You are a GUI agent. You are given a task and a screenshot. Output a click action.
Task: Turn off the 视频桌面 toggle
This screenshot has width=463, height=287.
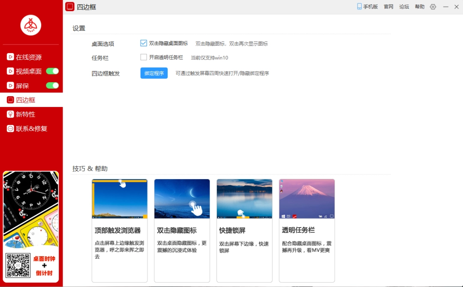(52, 71)
